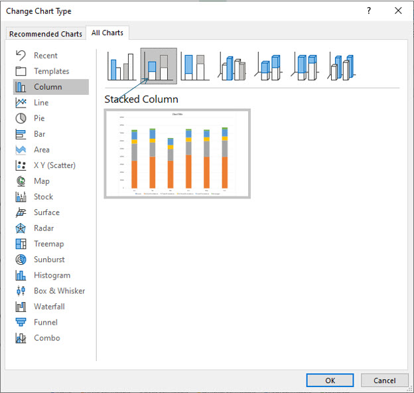The image size is (414, 393).
Task: Switch to the Recommended Charts tab
Action: coord(46,34)
